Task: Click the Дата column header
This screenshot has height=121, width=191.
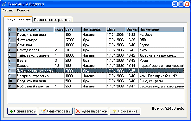Action: pyautogui.click(x=116, y=29)
